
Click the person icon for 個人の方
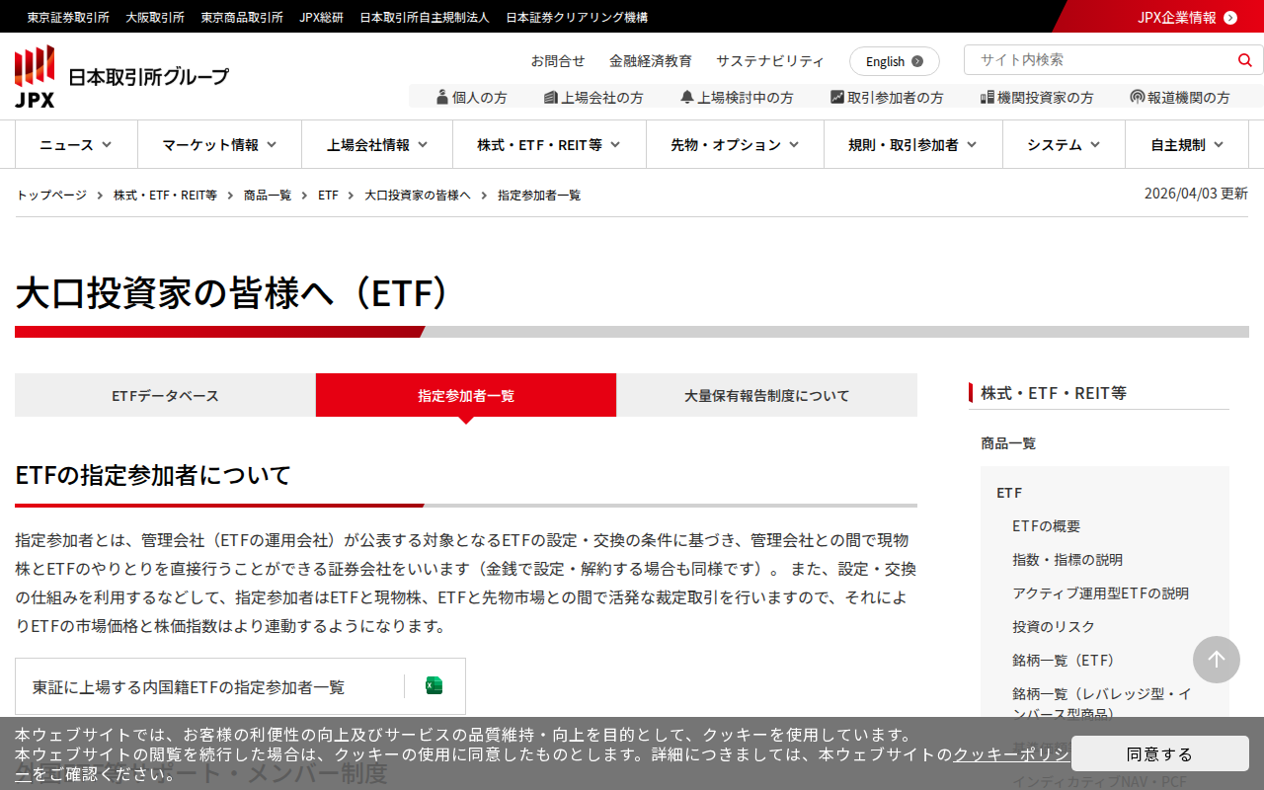442,97
